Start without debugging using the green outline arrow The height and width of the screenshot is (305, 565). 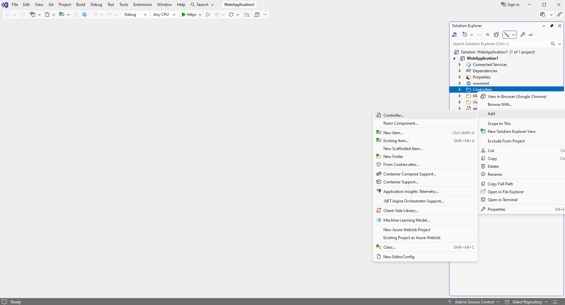(208, 15)
